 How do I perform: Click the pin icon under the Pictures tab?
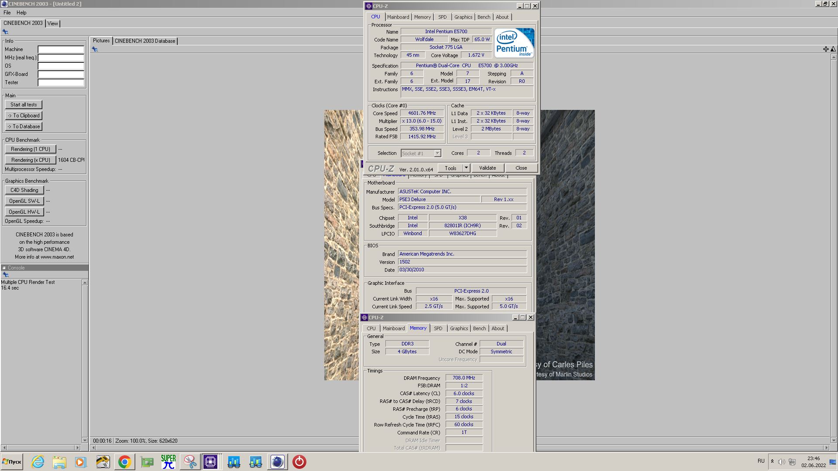(95, 49)
